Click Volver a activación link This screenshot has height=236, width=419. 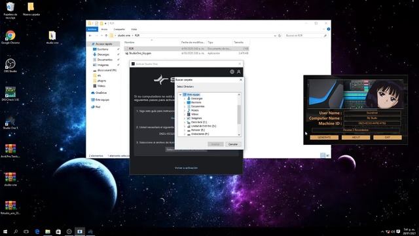coord(186,168)
